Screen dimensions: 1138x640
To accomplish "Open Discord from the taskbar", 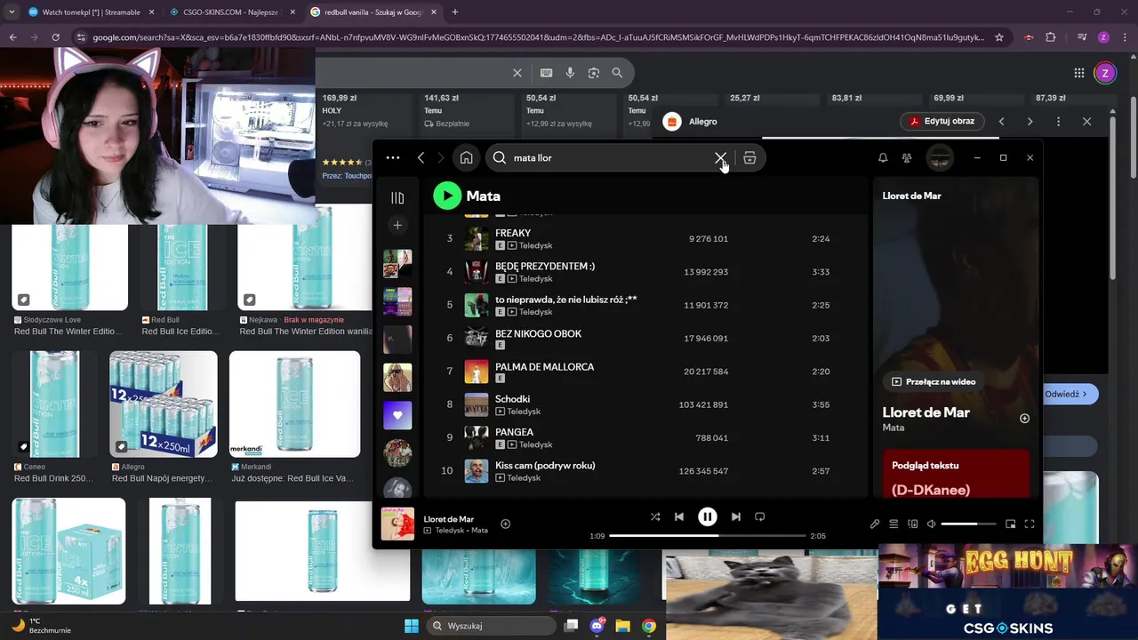I will [597, 626].
